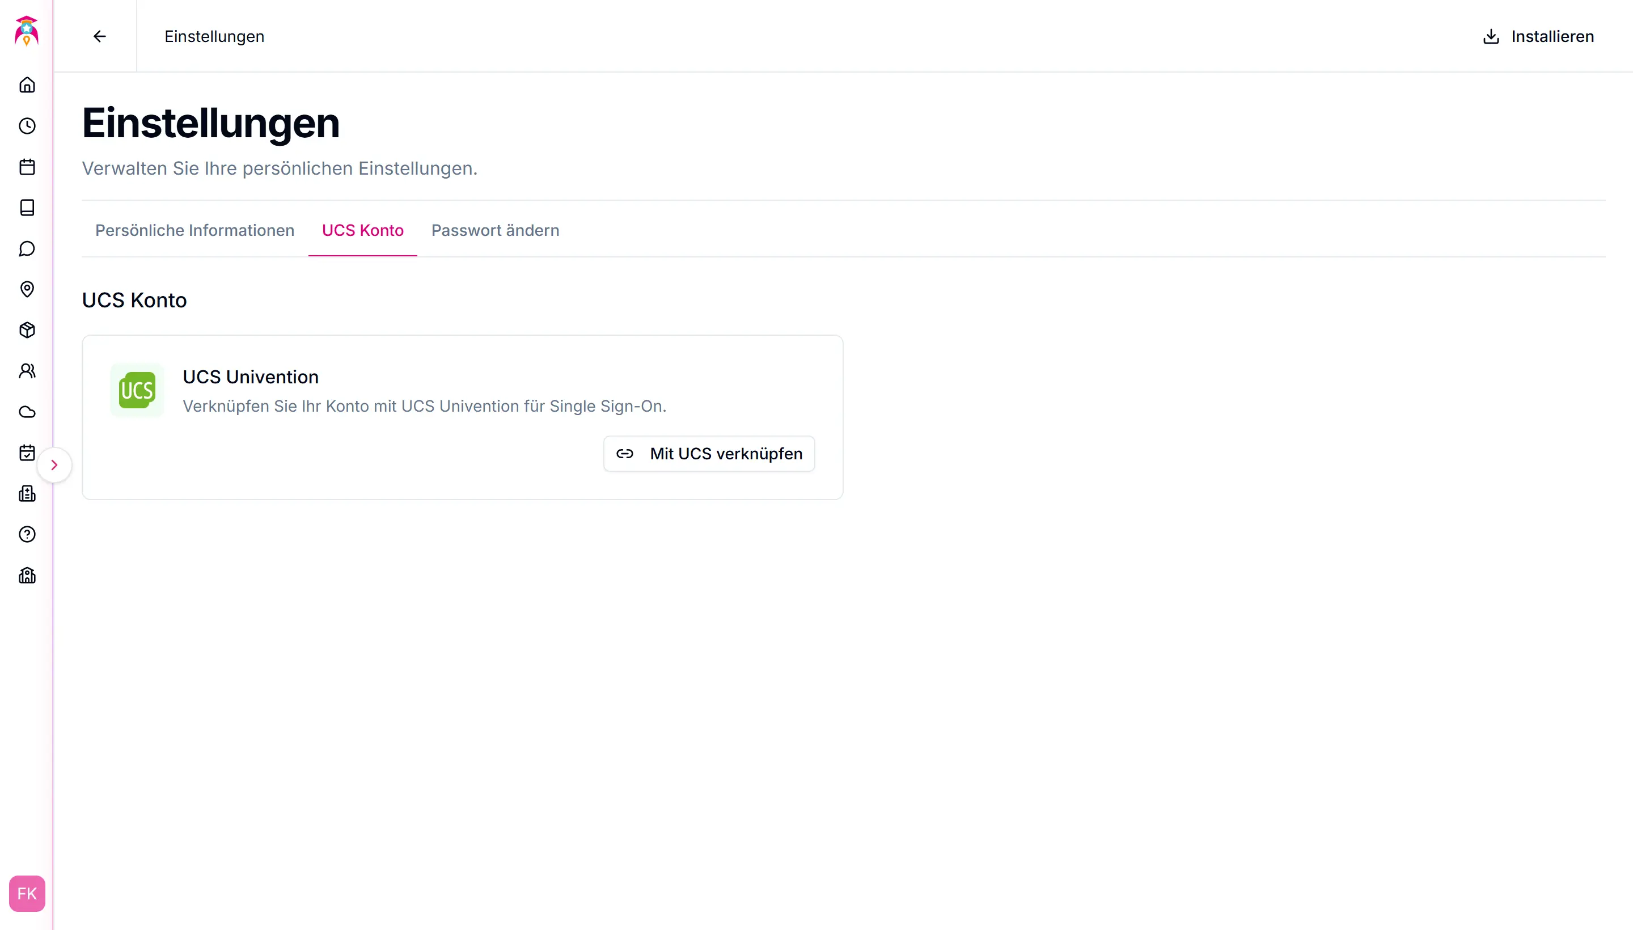Image resolution: width=1633 pixels, height=930 pixels.
Task: Open the chat bubble icon
Action: click(27, 248)
